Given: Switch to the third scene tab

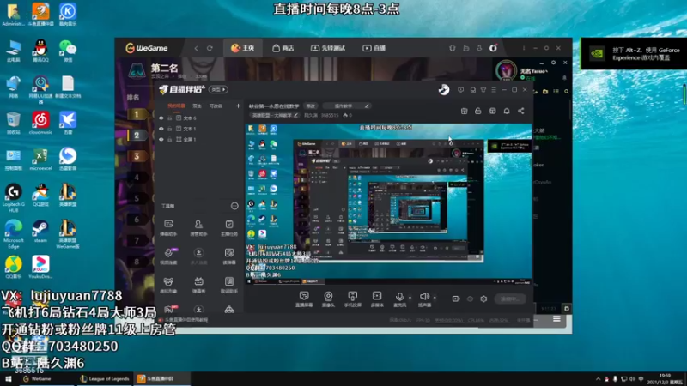Looking at the screenshot, I should coord(216,106).
